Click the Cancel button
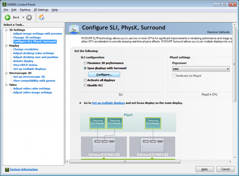 click(x=225, y=169)
